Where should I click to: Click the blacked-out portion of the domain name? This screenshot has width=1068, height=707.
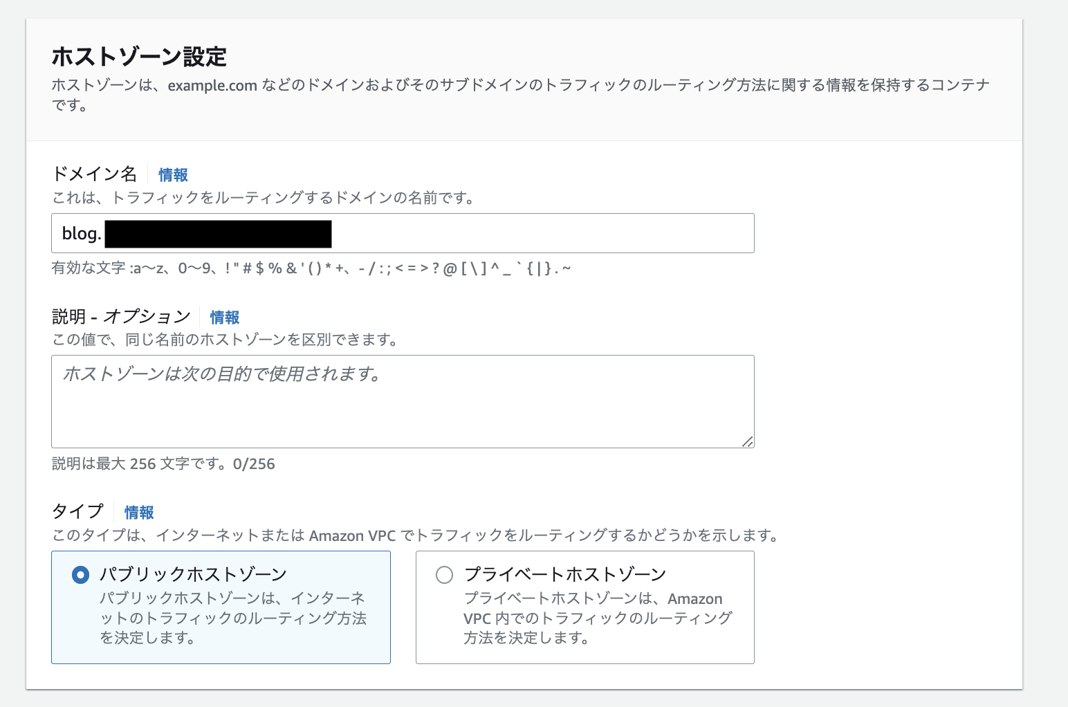point(218,234)
